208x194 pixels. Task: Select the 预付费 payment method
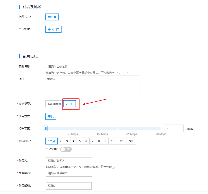pos(52,17)
